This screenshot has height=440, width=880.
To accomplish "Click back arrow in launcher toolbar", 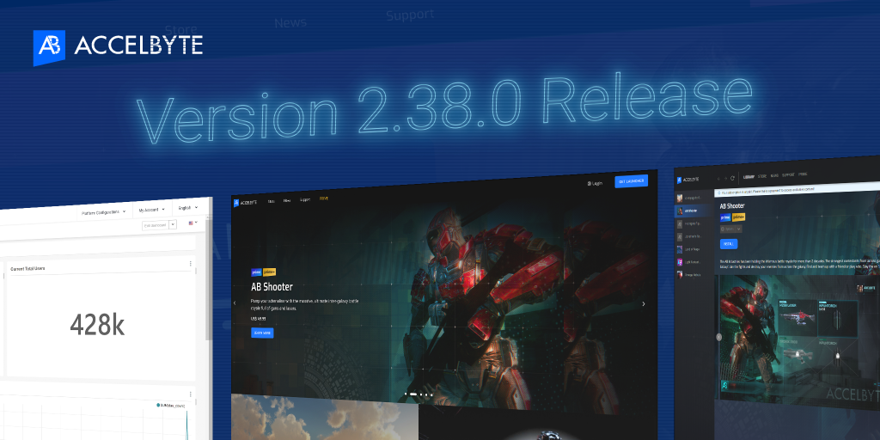I will click(718, 179).
